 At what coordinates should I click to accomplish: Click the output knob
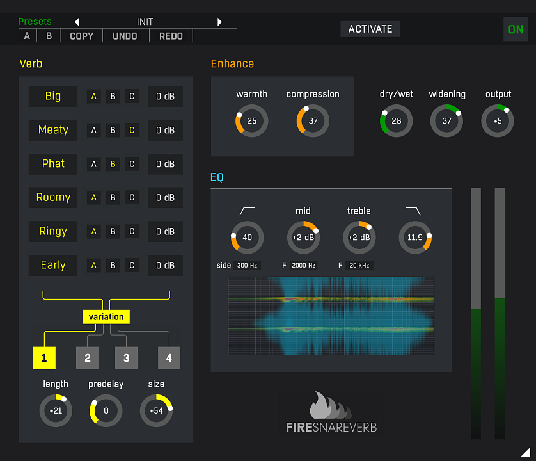point(498,121)
